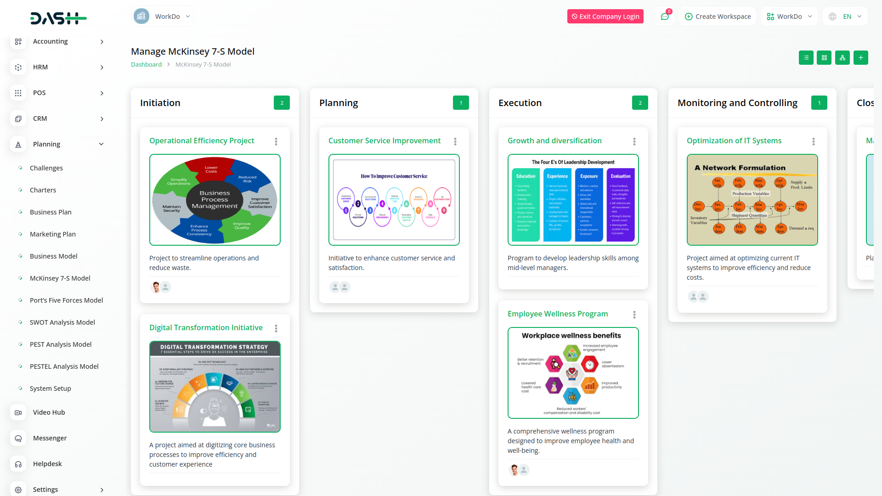This screenshot has height=496, width=882.
Task: Open three-dot menu for Optimization of IT Systems
Action: coord(814,141)
